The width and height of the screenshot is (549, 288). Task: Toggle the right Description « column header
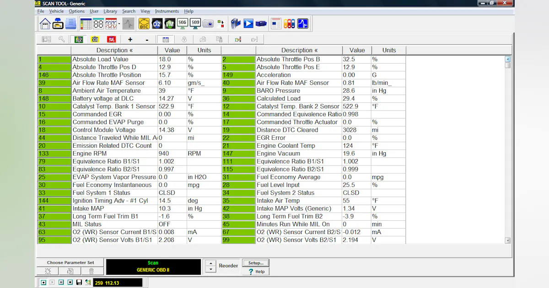click(299, 50)
